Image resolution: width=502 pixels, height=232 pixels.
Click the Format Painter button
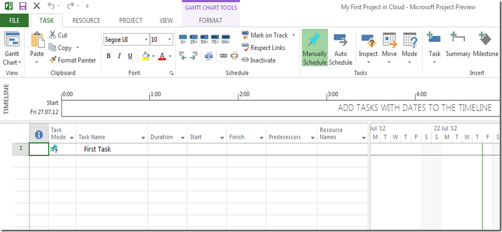[73, 60]
